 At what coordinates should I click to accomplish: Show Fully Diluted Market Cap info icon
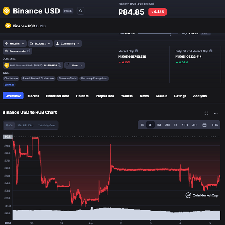click(x=211, y=51)
